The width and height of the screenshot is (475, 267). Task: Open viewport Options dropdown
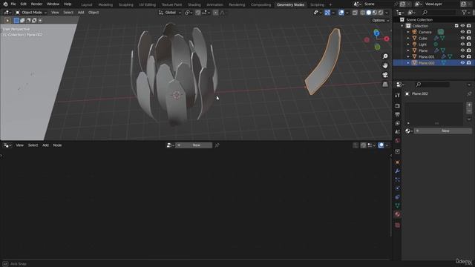(x=381, y=20)
